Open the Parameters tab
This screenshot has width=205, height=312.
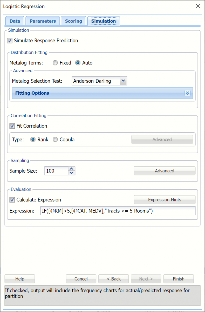pyautogui.click(x=43, y=21)
